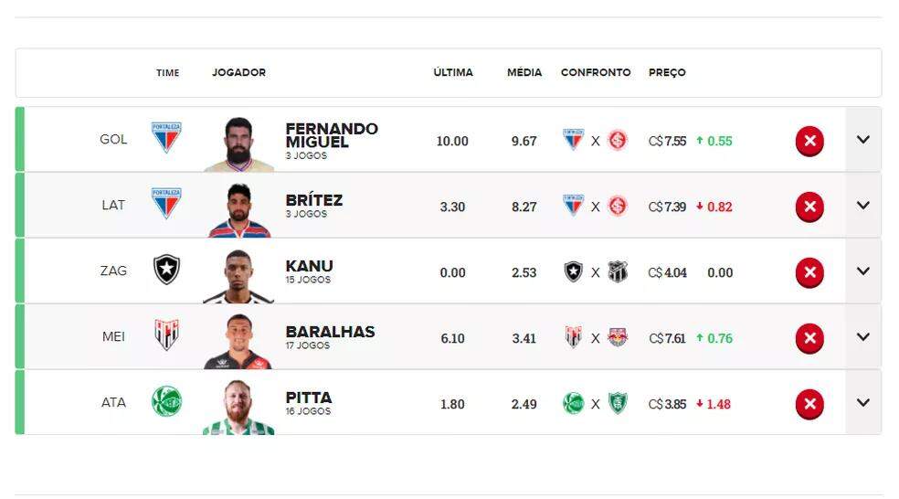Image resolution: width=899 pixels, height=499 pixels.
Task: Click Fernando Miguel's player photo
Action: (238, 143)
